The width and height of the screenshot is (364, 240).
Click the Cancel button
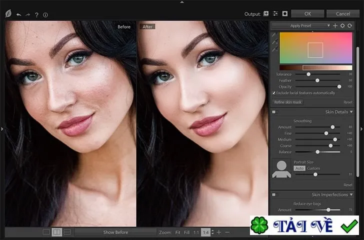(343, 13)
